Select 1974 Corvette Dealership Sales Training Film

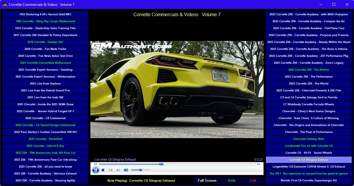(45, 28)
